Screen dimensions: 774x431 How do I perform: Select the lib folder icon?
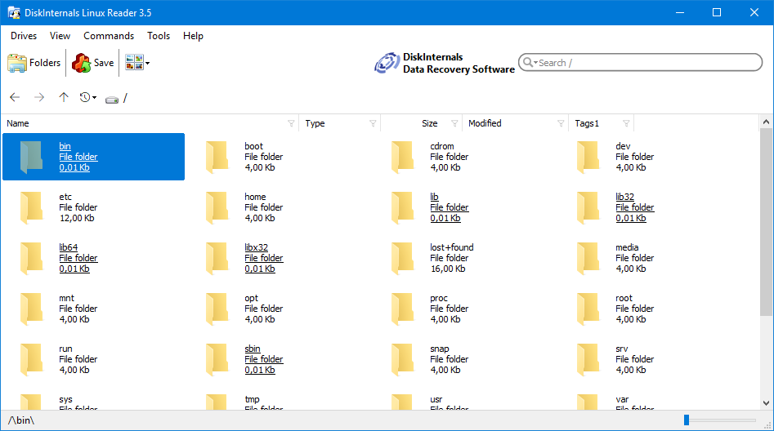point(402,207)
